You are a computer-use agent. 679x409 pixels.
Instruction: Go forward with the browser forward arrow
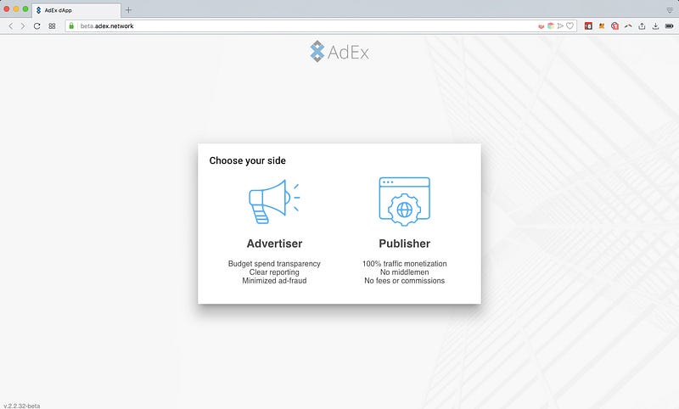click(23, 26)
